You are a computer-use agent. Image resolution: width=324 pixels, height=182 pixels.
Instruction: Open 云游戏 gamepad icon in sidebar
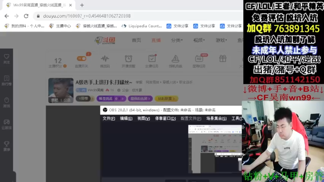tap(6, 124)
